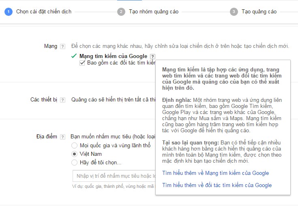Select the Việt Nam radio option

[x=74, y=154]
